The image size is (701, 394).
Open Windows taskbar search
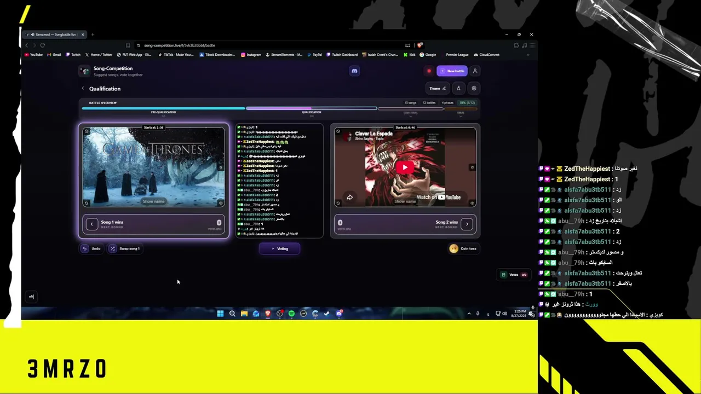tap(232, 314)
